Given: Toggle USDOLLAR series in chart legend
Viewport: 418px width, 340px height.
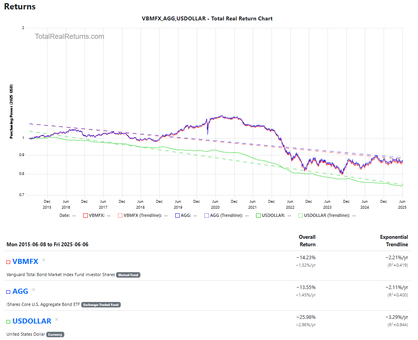Looking at the screenshot, I should coord(273,215).
